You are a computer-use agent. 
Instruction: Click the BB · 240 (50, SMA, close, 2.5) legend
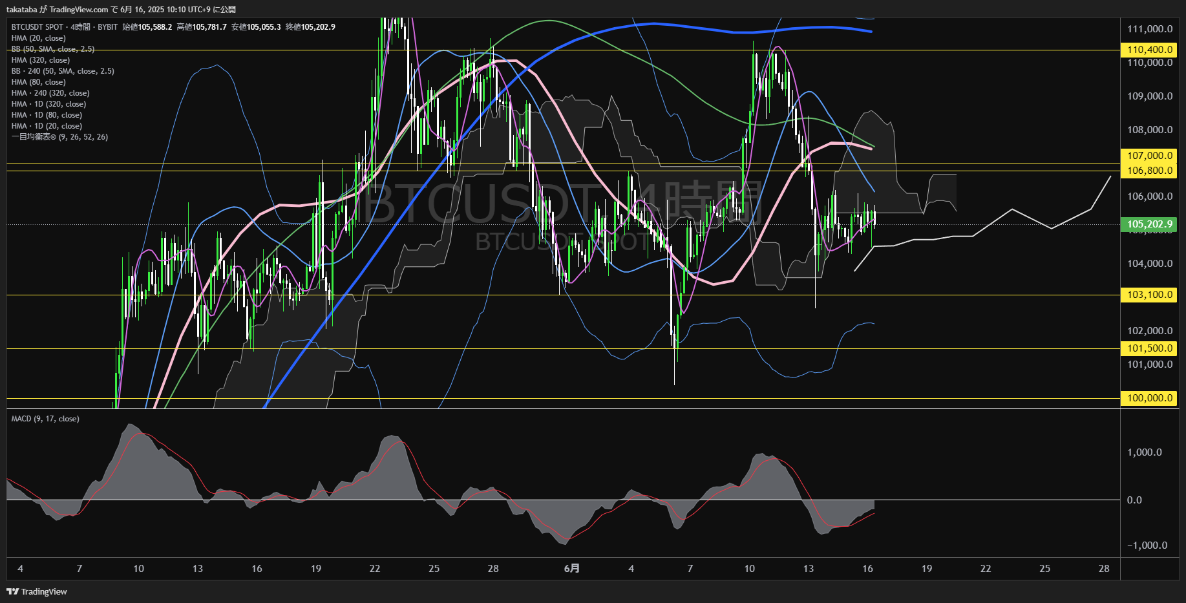pos(63,71)
